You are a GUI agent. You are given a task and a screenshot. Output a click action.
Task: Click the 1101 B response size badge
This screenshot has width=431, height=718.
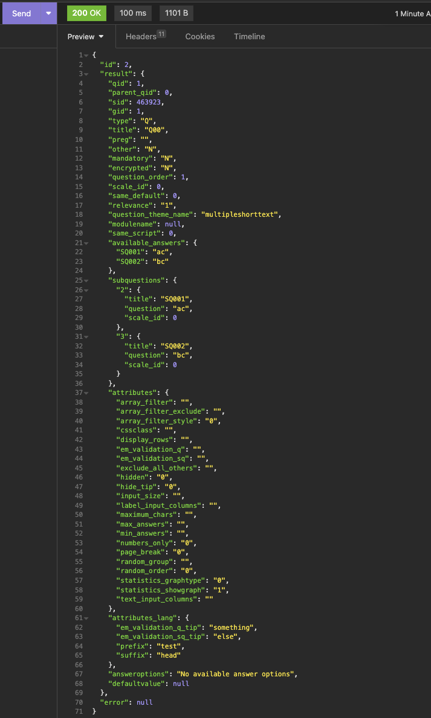coord(177,13)
